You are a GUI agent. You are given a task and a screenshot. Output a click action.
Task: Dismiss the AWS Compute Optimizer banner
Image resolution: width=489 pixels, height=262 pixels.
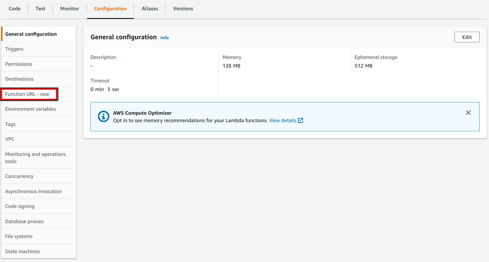pos(468,113)
